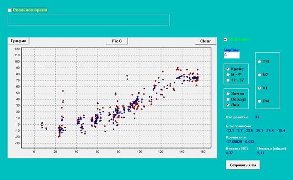Click the График button
The width and height of the screenshot is (293, 180).
coord(19,41)
